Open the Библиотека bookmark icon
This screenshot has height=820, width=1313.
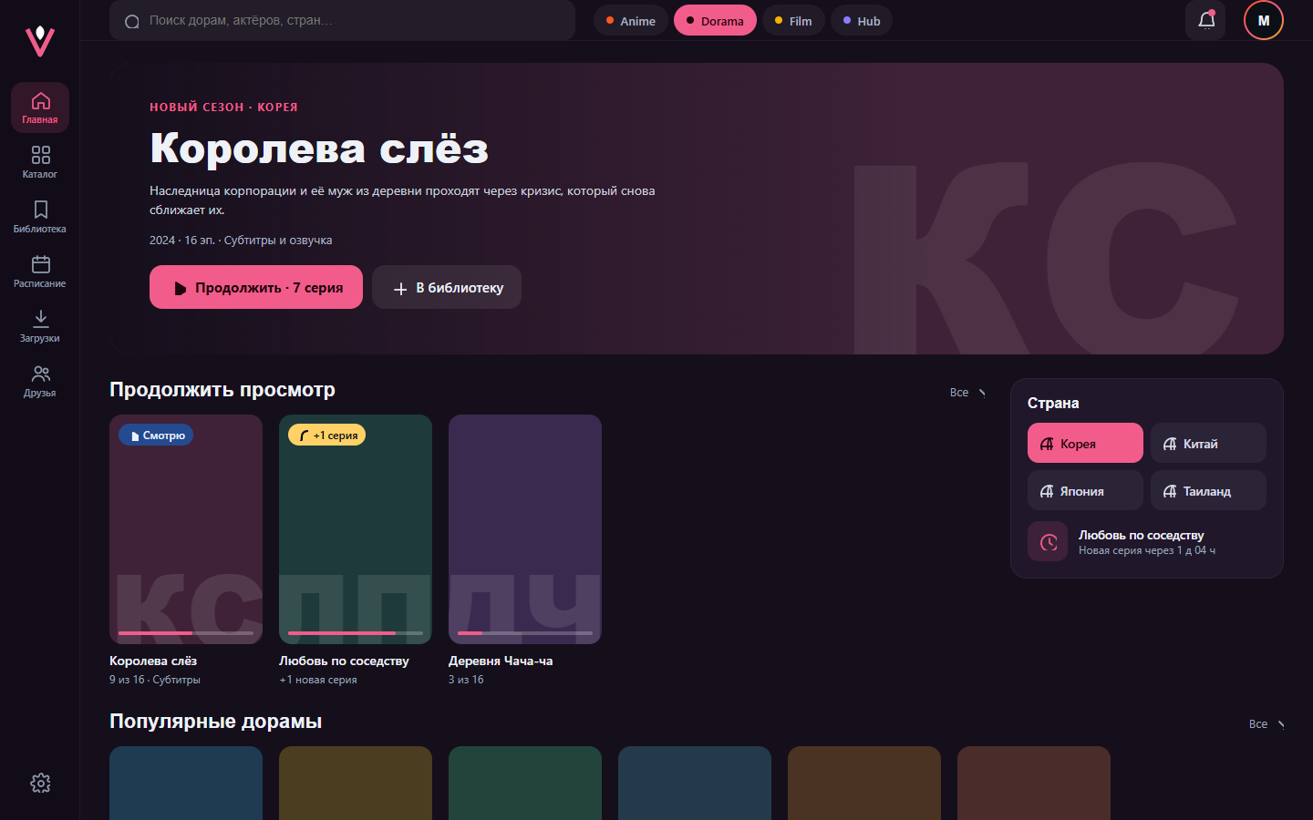(x=40, y=217)
